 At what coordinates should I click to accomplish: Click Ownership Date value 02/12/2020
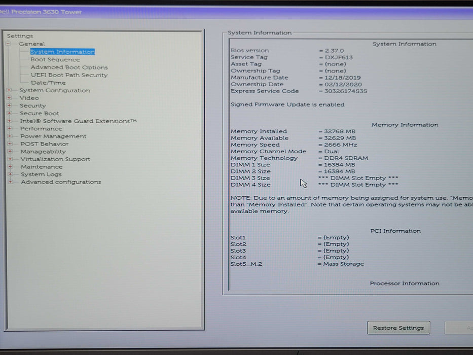pyautogui.click(x=343, y=85)
